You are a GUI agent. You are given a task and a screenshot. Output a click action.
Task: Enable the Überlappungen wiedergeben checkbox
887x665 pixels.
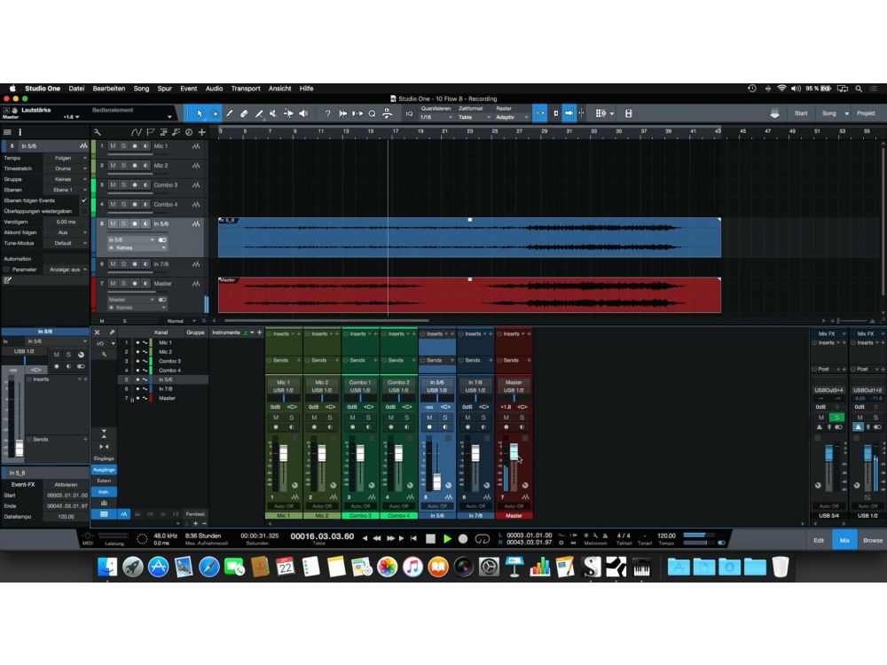(84, 212)
